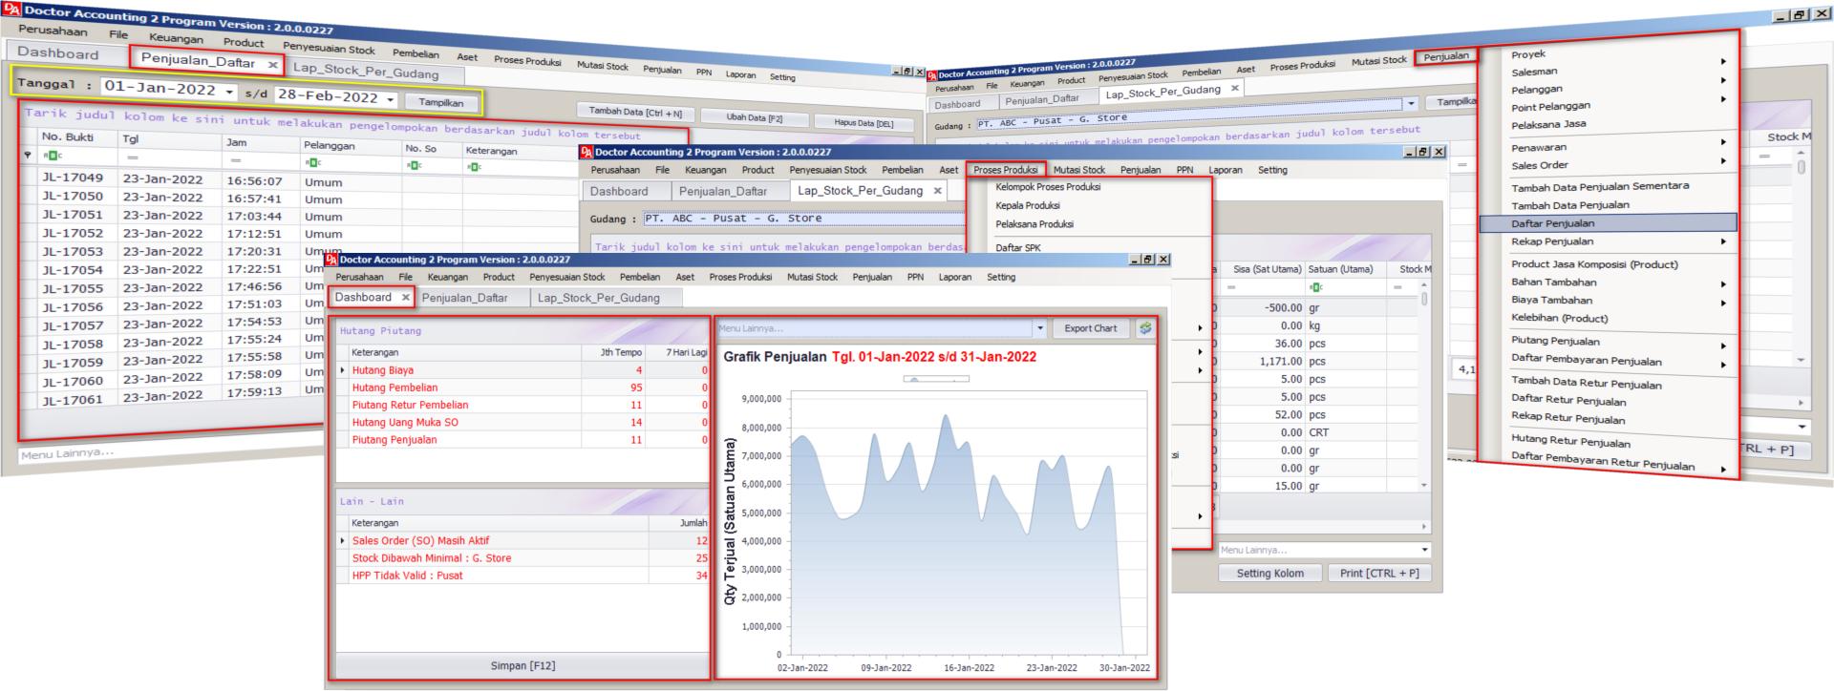Viewport: 1834px width, 691px height.
Task: Refresh the sales chart with green icon
Action: (1144, 328)
